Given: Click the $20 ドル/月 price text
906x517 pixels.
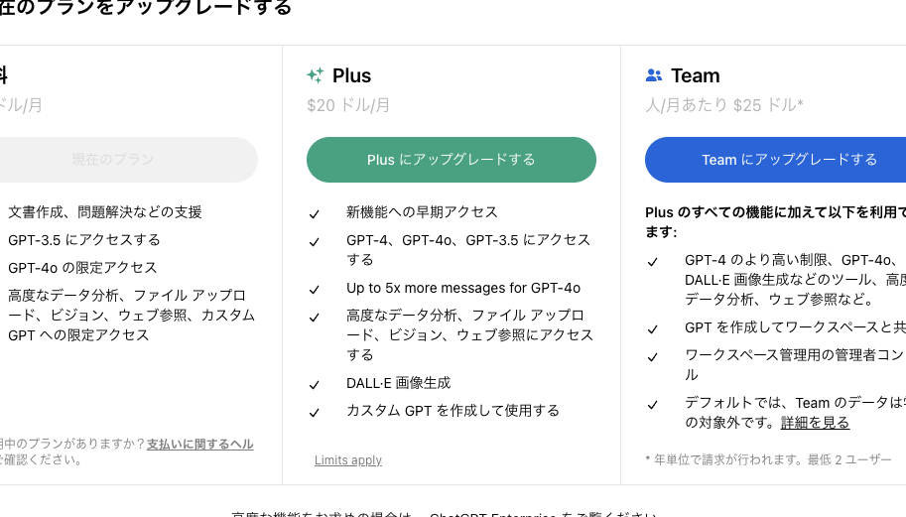Looking at the screenshot, I should click(x=348, y=105).
